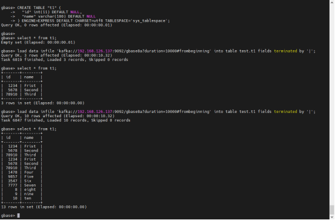
Task: Click the id value '7777'
Action: pos(13,185)
